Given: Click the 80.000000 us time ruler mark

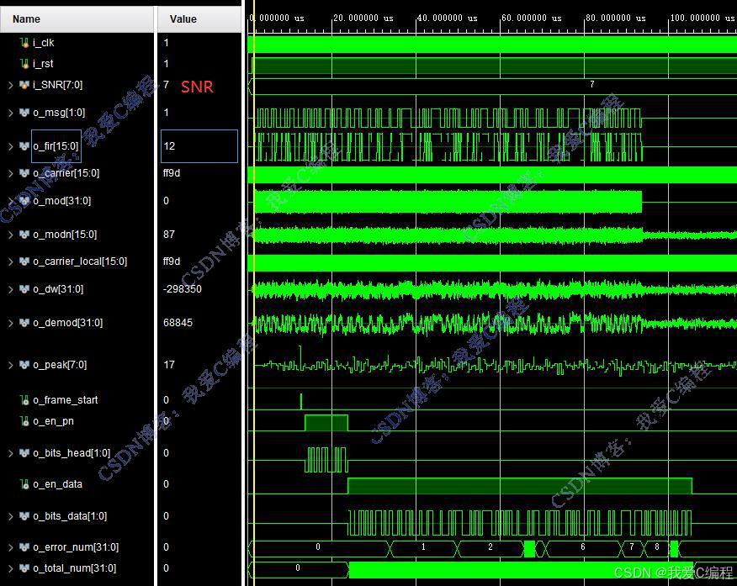Looking at the screenshot, I should pos(615,18).
